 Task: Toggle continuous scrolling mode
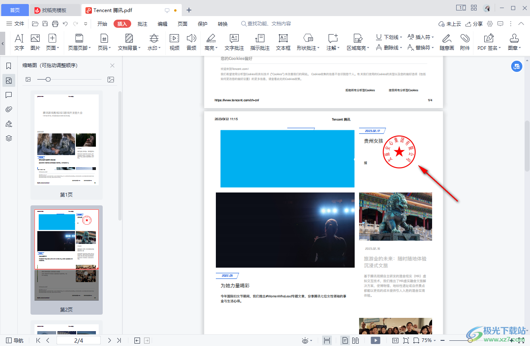[x=327, y=340]
